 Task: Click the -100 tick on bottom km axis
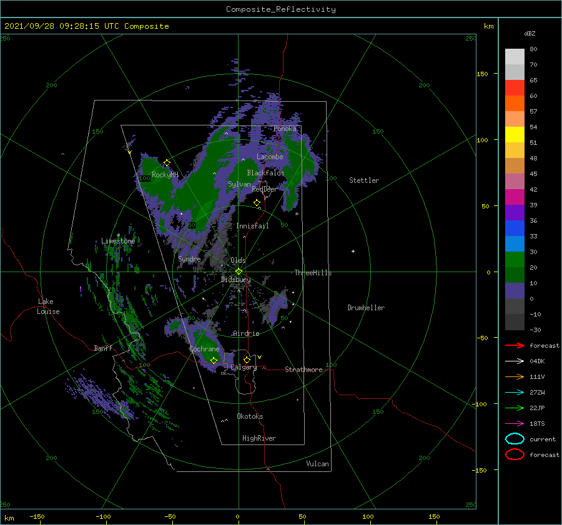pyautogui.click(x=103, y=516)
